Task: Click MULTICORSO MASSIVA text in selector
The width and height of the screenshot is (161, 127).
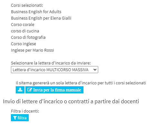Action: click(x=67, y=70)
